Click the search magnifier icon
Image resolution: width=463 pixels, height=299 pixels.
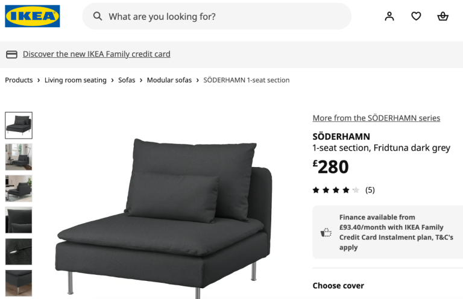coord(98,16)
